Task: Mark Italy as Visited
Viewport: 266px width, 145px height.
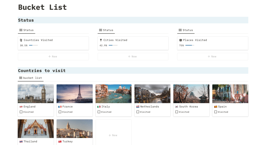Action: click(x=99, y=112)
